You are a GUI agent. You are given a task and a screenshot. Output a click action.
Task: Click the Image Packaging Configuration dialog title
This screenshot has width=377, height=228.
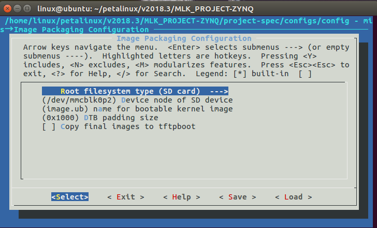(184, 38)
